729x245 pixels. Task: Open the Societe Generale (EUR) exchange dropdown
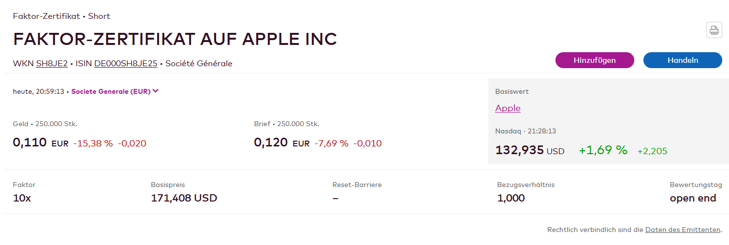[x=115, y=91]
